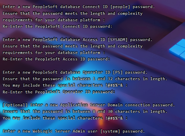Click the Re-Enter Access ID password prompt

pos(56,59)
